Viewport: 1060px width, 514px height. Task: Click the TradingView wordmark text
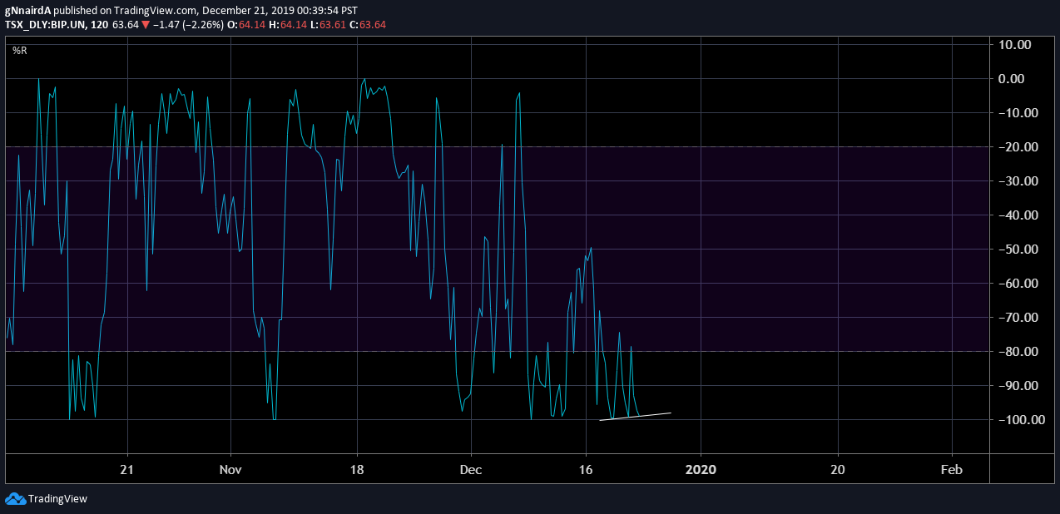(x=57, y=499)
